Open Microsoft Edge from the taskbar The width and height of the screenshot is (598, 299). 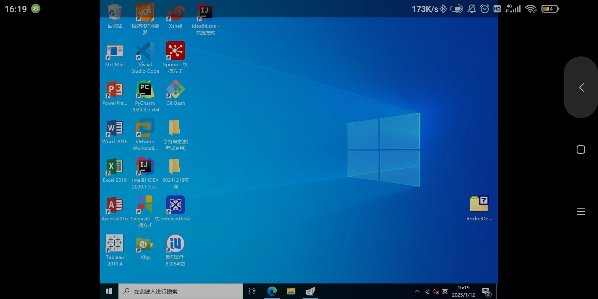[272, 291]
